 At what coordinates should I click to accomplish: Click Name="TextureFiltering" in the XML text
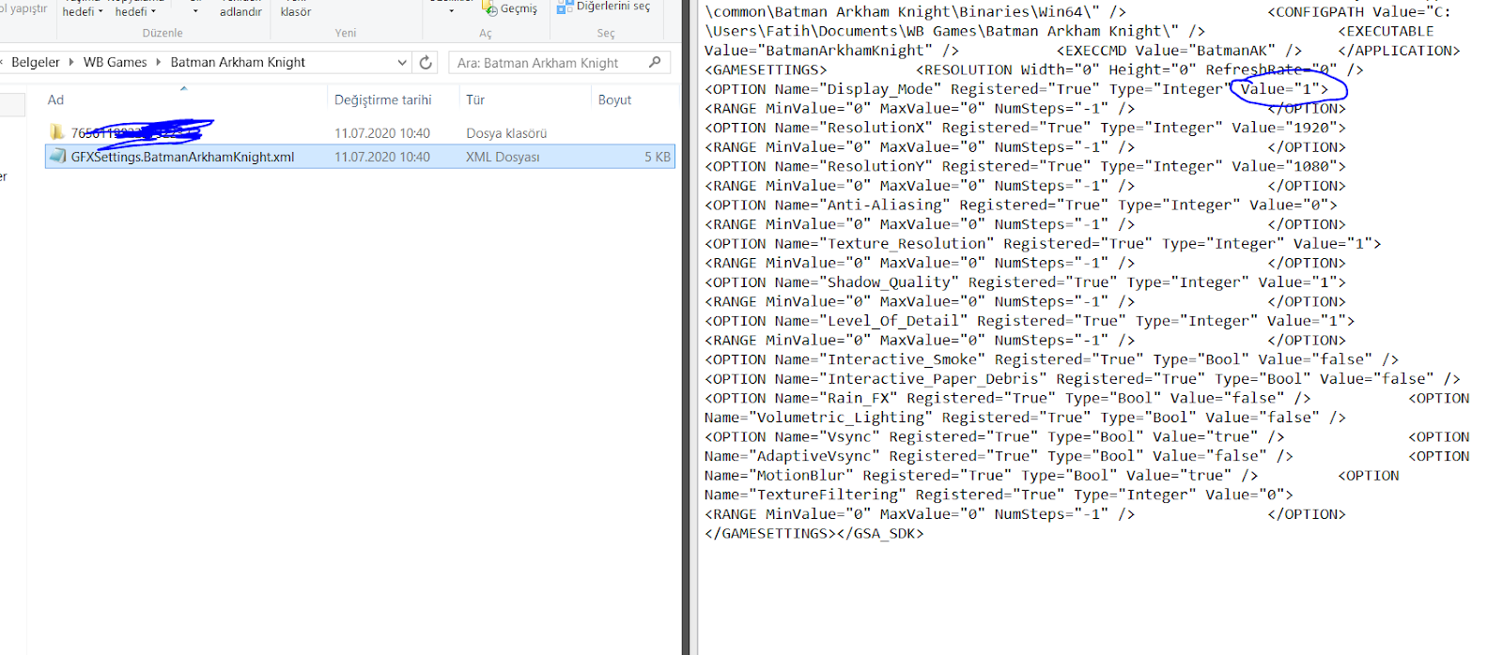click(806, 495)
